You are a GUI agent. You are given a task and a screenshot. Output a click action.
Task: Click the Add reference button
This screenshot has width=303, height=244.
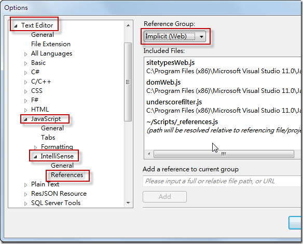click(164, 197)
